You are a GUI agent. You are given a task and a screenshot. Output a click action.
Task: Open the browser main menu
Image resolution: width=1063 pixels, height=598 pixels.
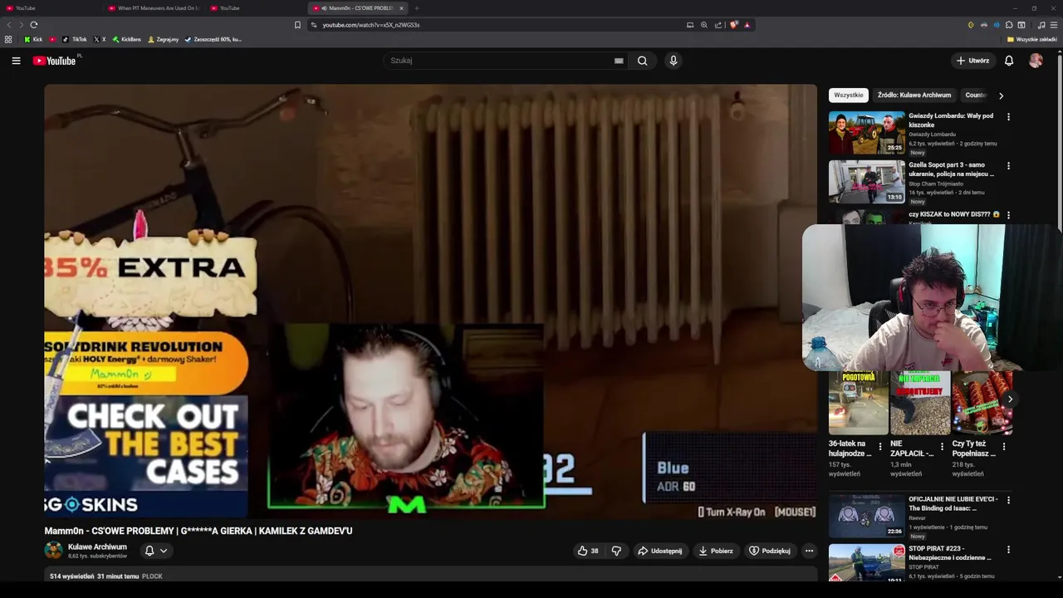click(1054, 25)
